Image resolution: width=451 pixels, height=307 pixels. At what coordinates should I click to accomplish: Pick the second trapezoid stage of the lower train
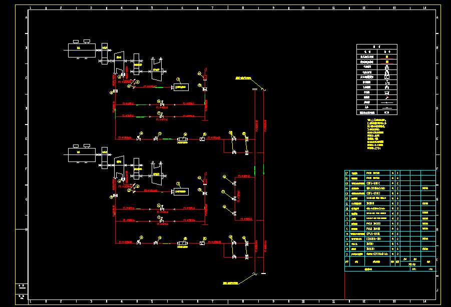coord(157,173)
